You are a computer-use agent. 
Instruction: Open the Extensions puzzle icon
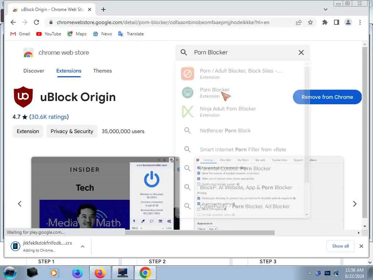point(325,22)
